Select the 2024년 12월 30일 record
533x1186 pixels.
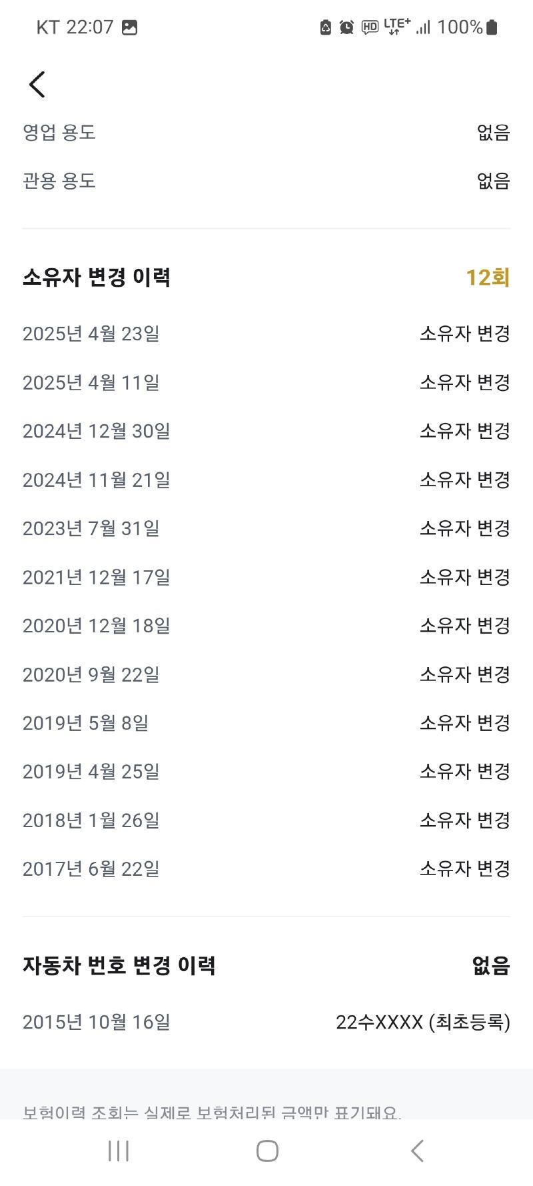pyautogui.click(x=266, y=431)
